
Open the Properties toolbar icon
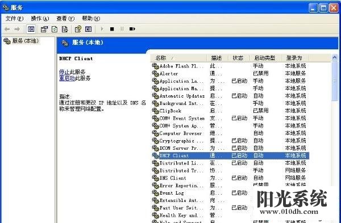(x=44, y=29)
